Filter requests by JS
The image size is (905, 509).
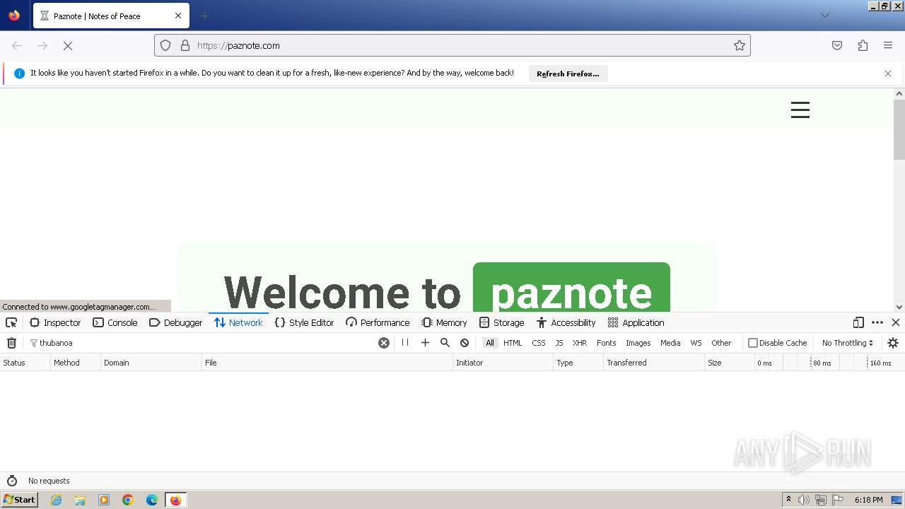tap(559, 343)
